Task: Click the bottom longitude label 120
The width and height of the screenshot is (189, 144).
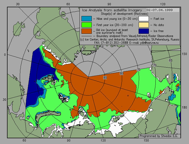Action: 103,140
